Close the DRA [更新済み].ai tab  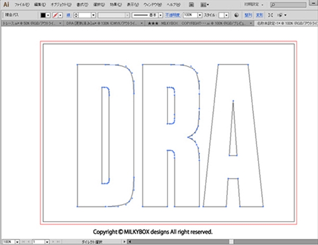142,23
